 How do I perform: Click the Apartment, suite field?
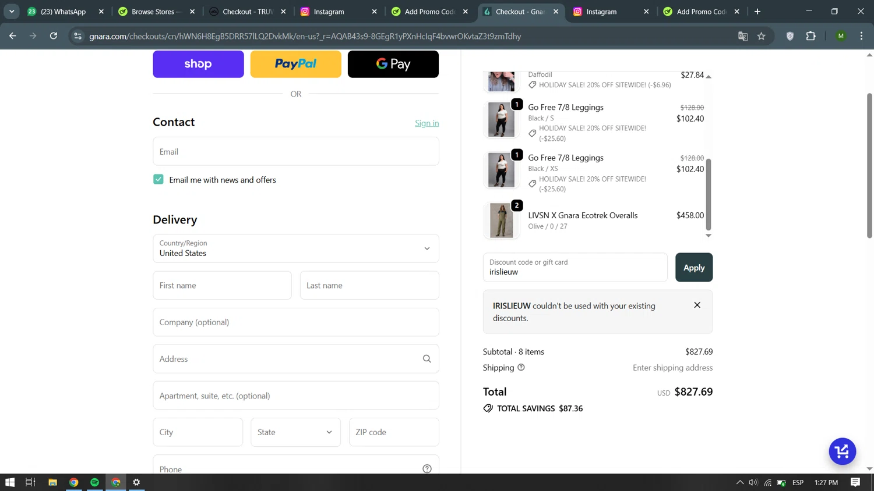(x=295, y=396)
